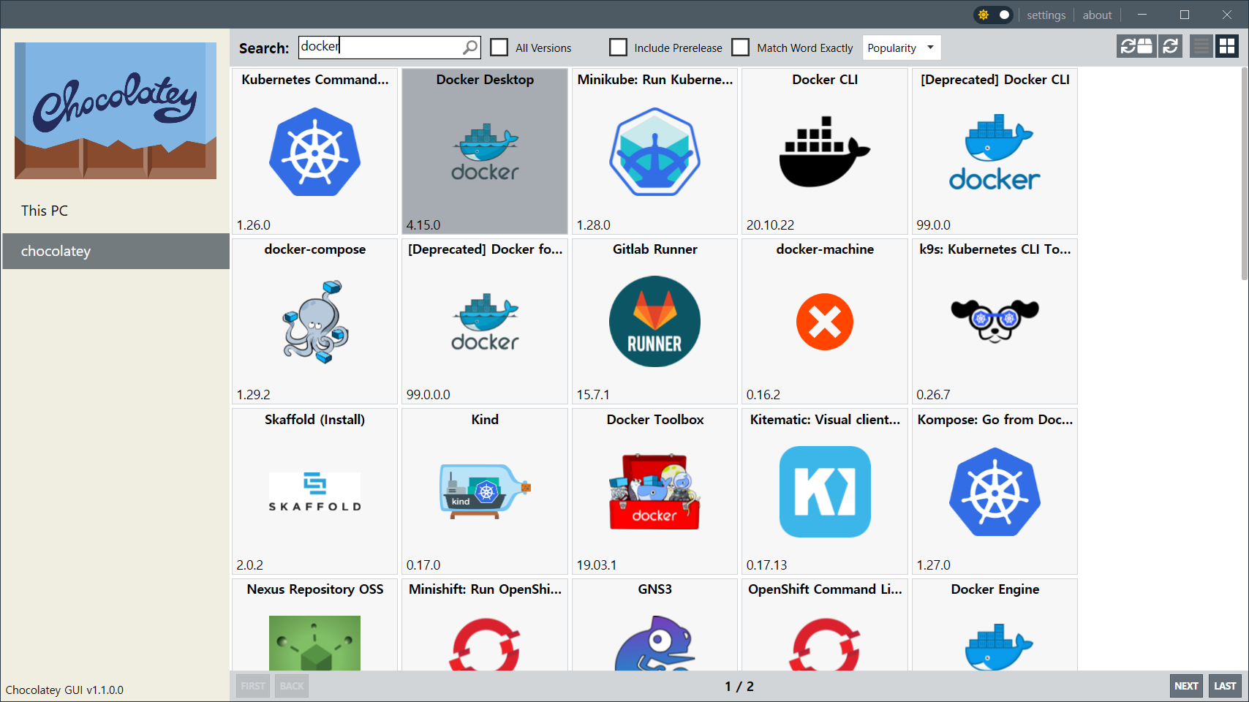Screen dimensions: 1249x702
Task: Select the Kind bottle ship icon
Action: click(x=485, y=492)
